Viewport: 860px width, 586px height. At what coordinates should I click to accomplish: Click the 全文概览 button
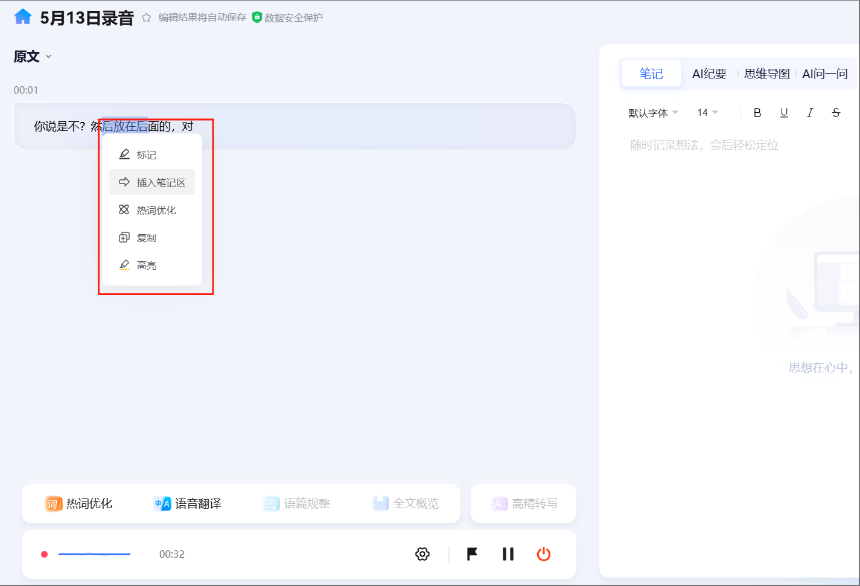406,503
